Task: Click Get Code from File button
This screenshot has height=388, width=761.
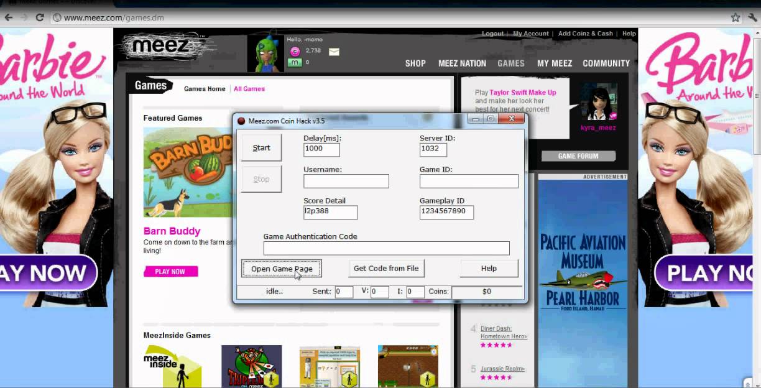Action: pyautogui.click(x=386, y=269)
